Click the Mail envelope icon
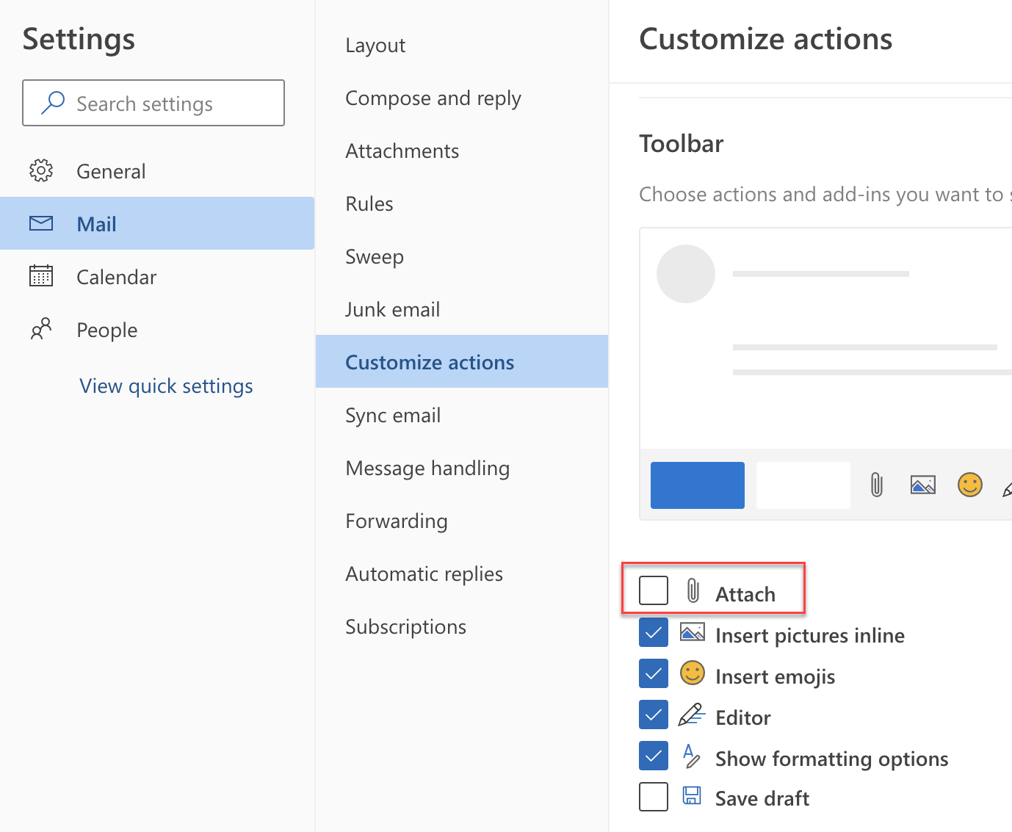Viewport: 1012px width, 832px height. click(x=41, y=223)
